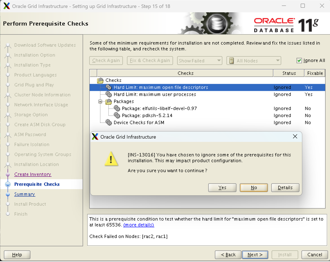Click Finish step in sidebar

(21, 214)
